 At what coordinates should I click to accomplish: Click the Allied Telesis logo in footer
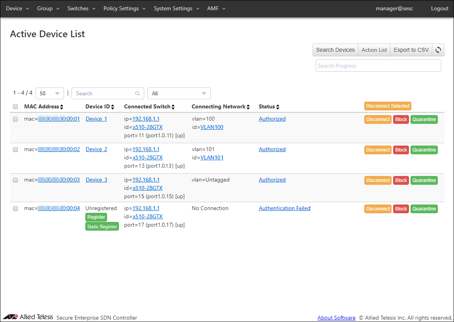(x=28, y=317)
